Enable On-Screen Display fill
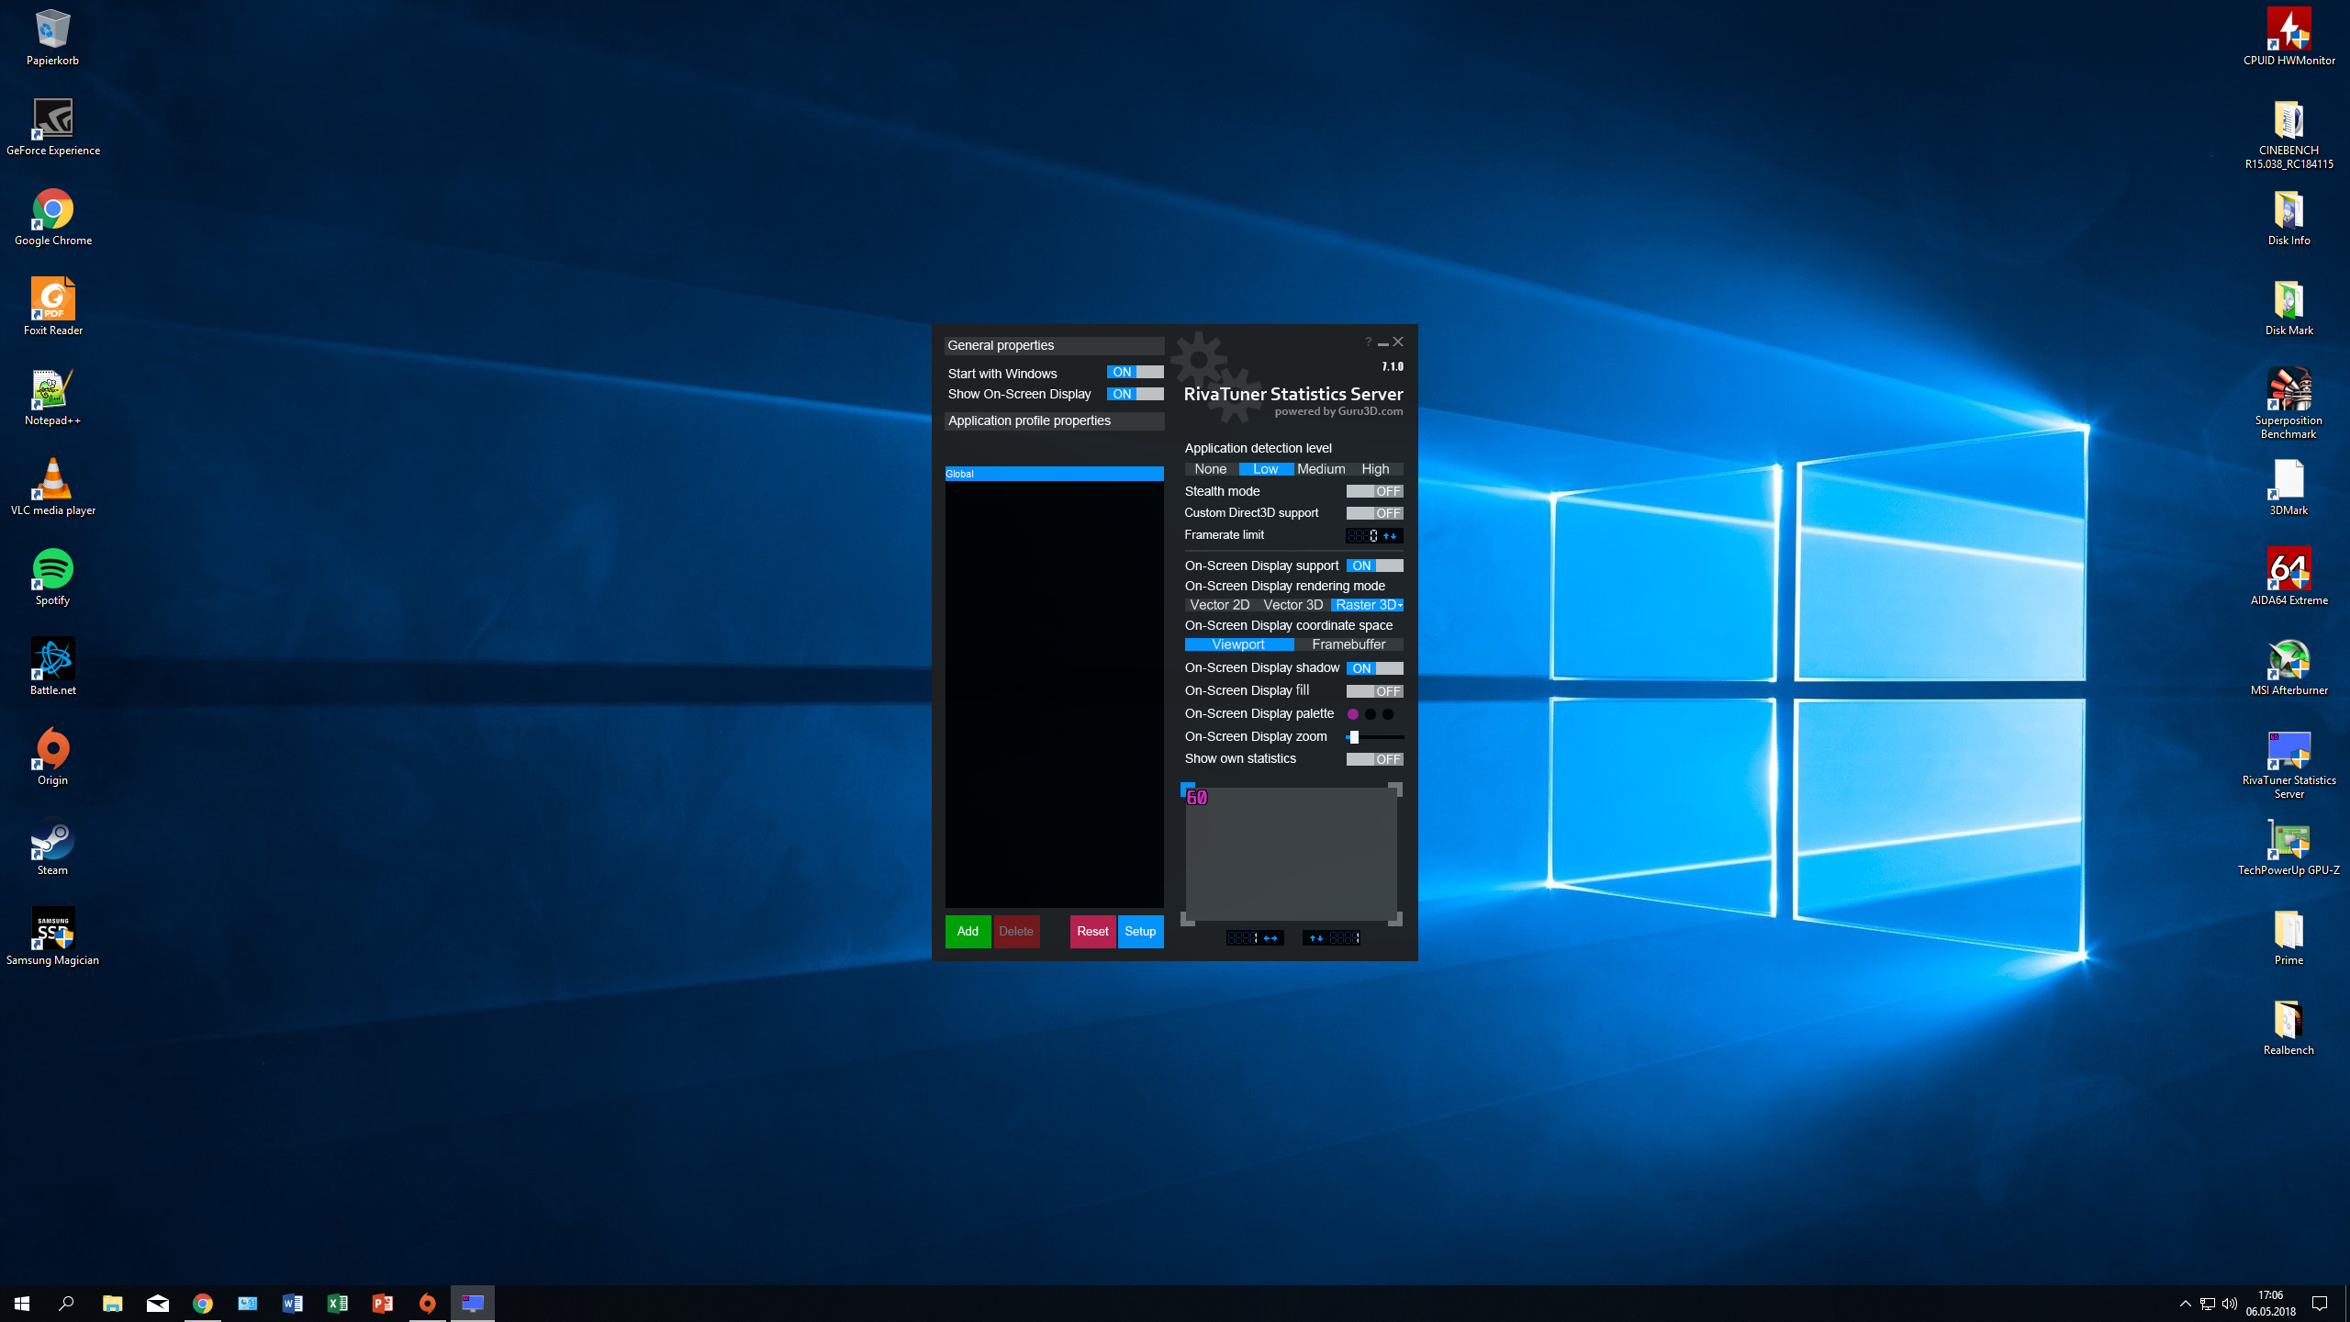The height and width of the screenshot is (1322, 2350). (x=1374, y=691)
